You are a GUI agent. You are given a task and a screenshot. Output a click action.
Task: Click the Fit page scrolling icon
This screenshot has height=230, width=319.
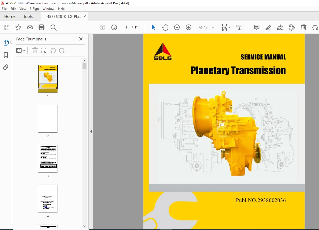[224, 27]
